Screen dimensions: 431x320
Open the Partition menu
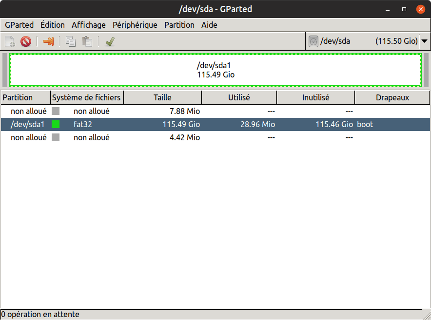[x=179, y=25]
